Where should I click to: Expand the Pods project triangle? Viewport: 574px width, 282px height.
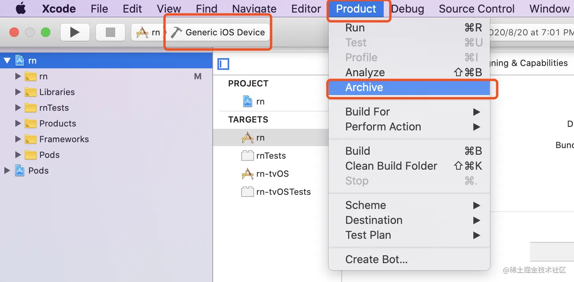click(x=7, y=170)
